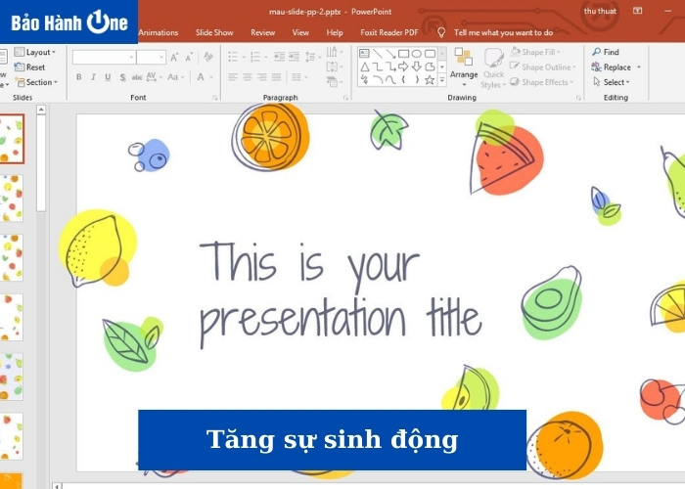Toggle Justify paragraph alignment
This screenshot has height=489, width=685.
(x=276, y=77)
